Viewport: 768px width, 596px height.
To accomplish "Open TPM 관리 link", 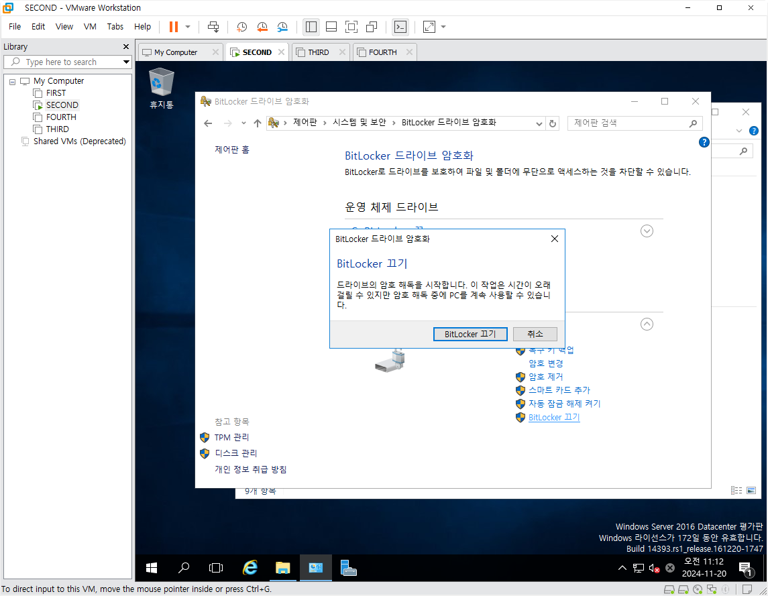I will pos(231,437).
